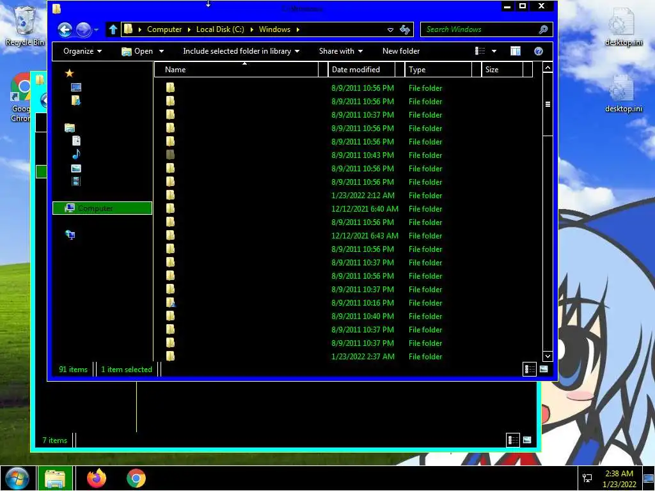
Task: Select folder icon modified 1/23/2022 2:37 AM
Action: pos(170,356)
